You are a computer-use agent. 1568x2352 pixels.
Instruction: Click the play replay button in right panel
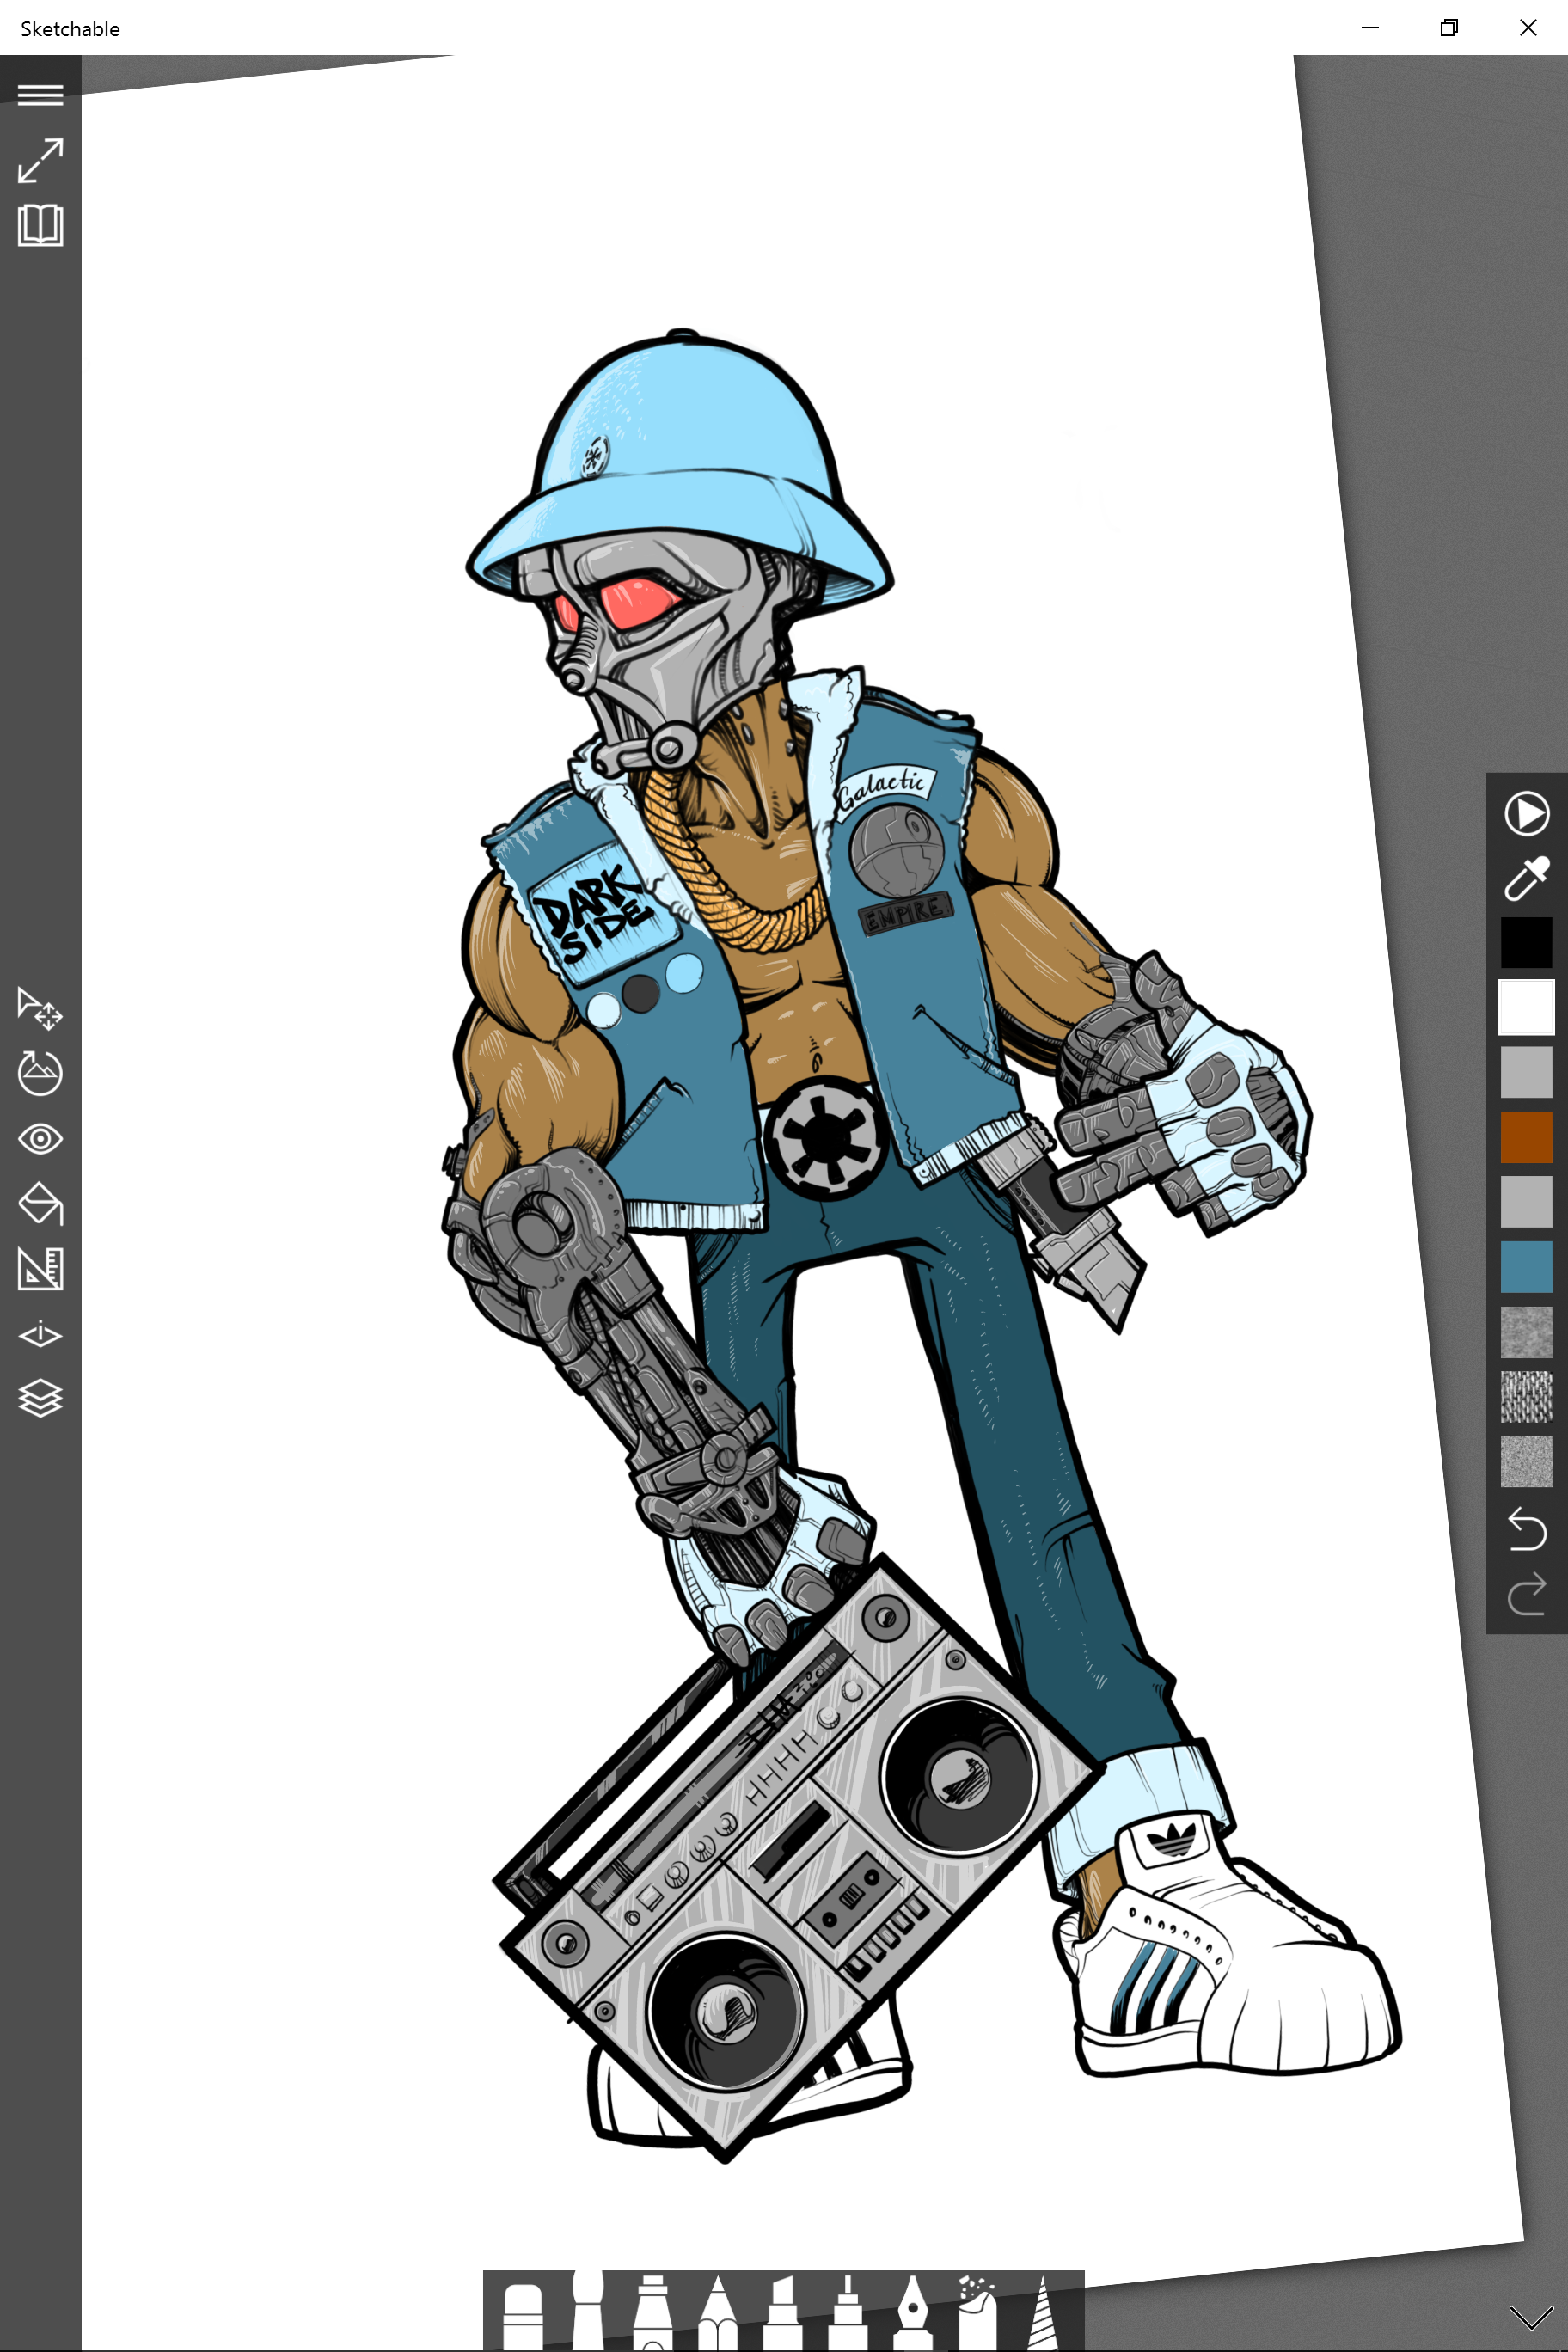tap(1526, 813)
